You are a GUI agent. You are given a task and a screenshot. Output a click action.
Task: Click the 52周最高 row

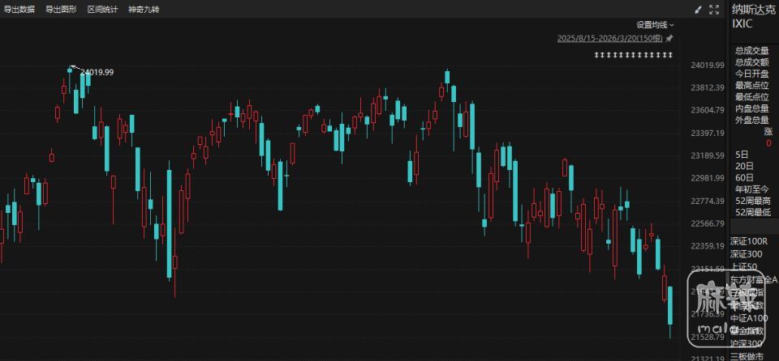click(x=752, y=200)
